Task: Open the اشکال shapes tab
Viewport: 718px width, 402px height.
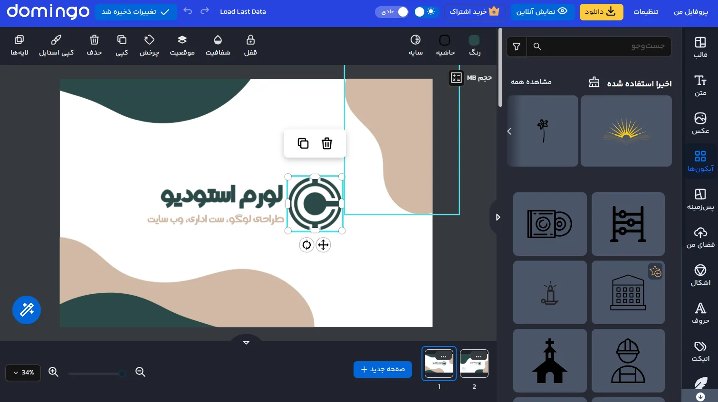Action: tap(700, 275)
